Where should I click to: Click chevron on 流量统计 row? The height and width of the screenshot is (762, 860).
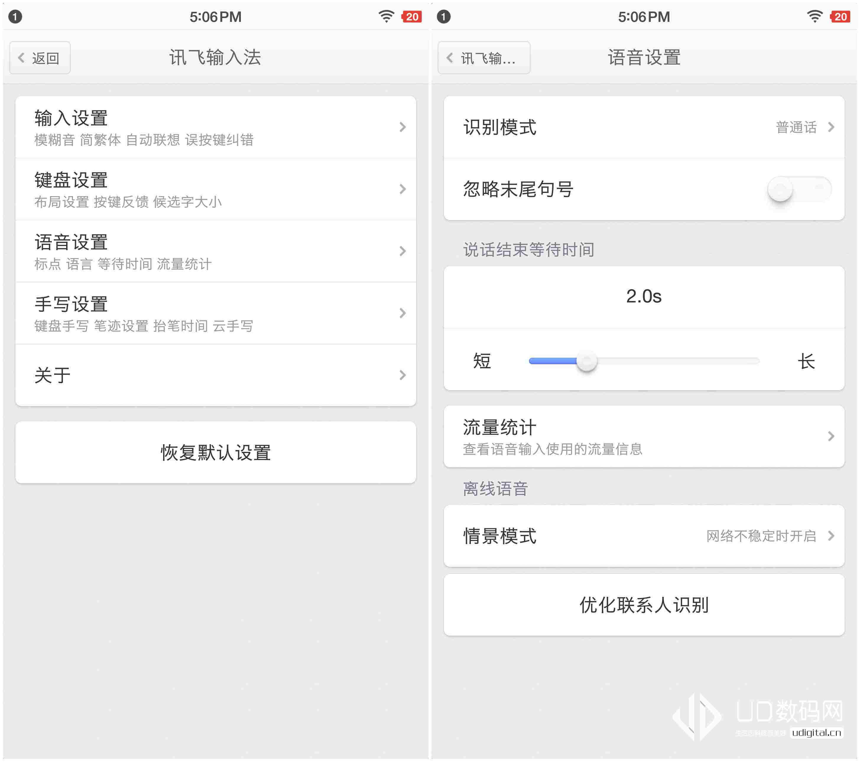coord(831,437)
